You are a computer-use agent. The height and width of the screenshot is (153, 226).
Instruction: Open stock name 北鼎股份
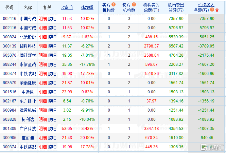[28, 37]
